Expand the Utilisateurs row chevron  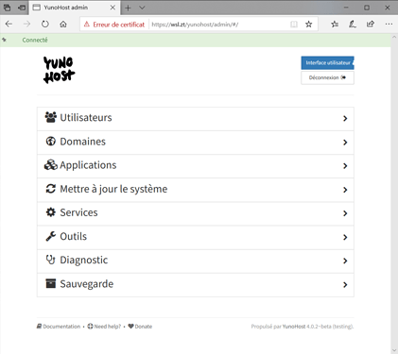[x=345, y=118]
